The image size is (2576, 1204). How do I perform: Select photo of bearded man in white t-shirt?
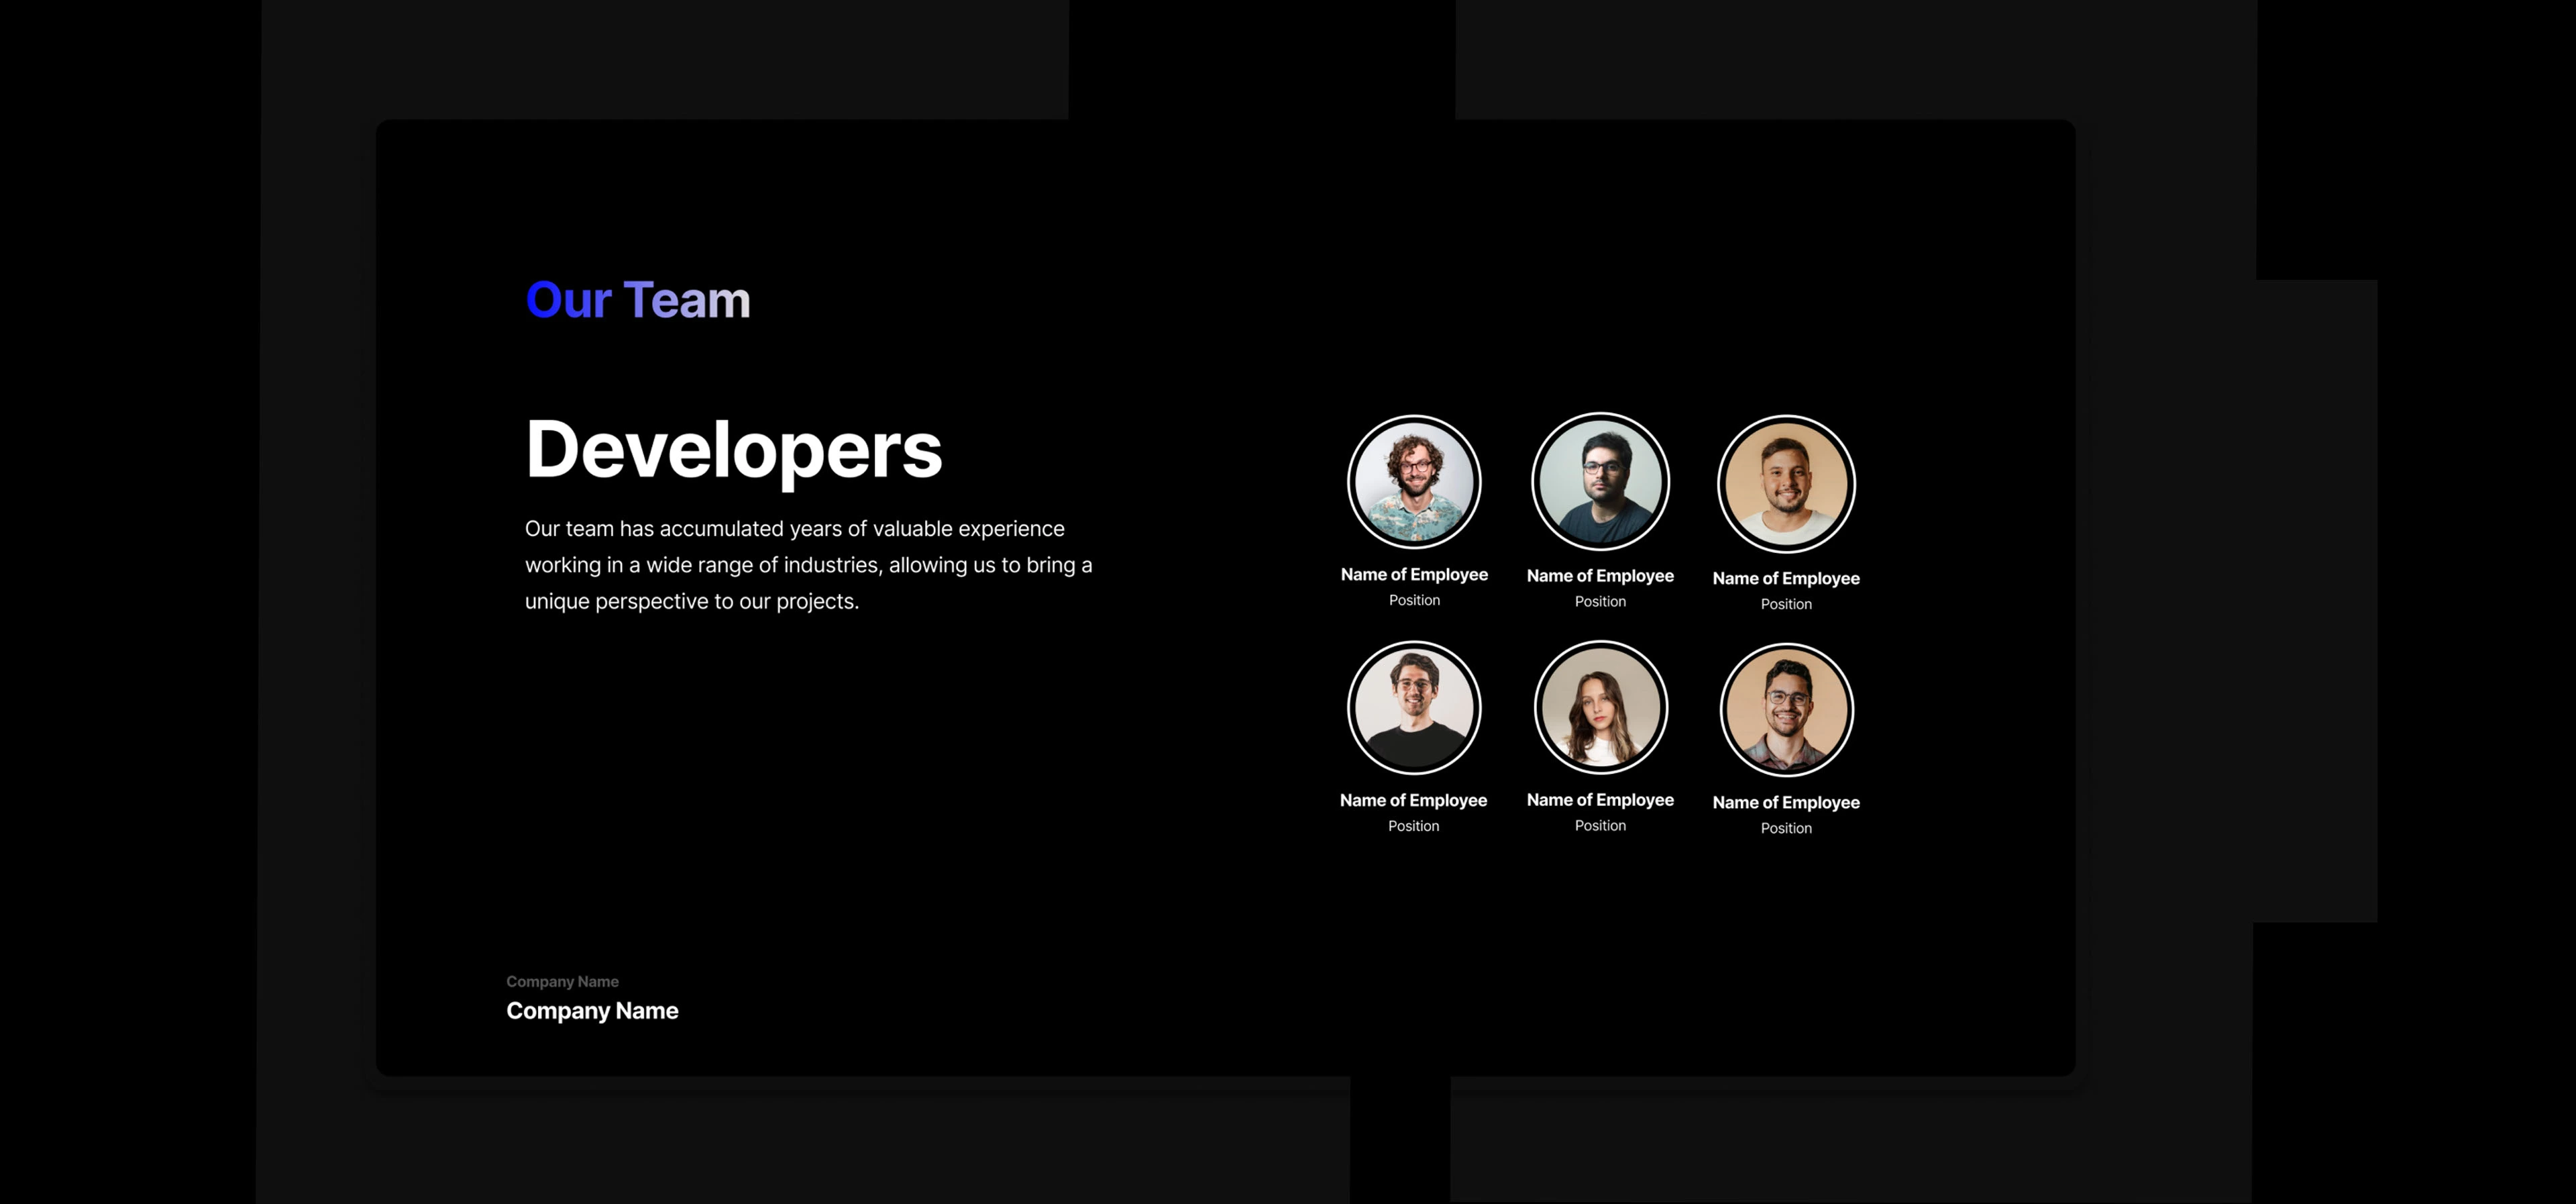click(x=1786, y=485)
